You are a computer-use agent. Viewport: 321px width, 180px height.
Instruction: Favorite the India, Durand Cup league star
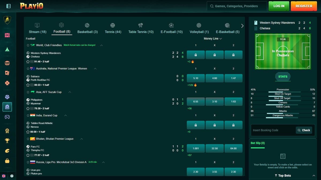(28, 115)
